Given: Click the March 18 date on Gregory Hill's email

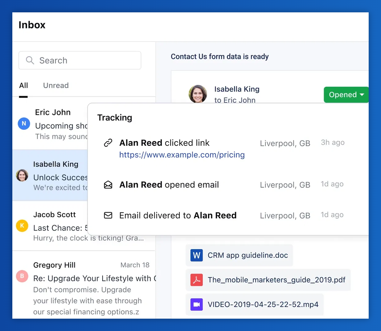Looking at the screenshot, I should click(135, 265).
